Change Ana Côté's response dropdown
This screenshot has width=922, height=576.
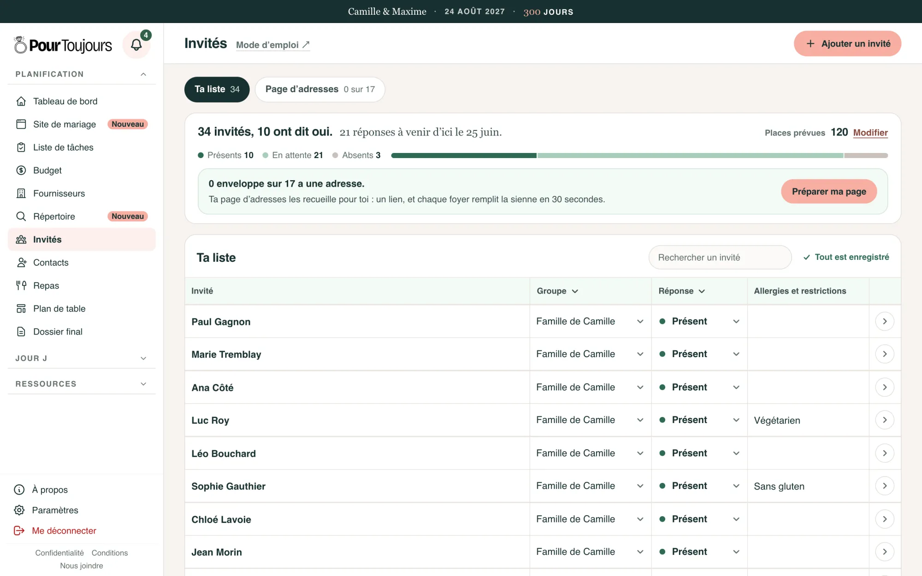click(699, 387)
